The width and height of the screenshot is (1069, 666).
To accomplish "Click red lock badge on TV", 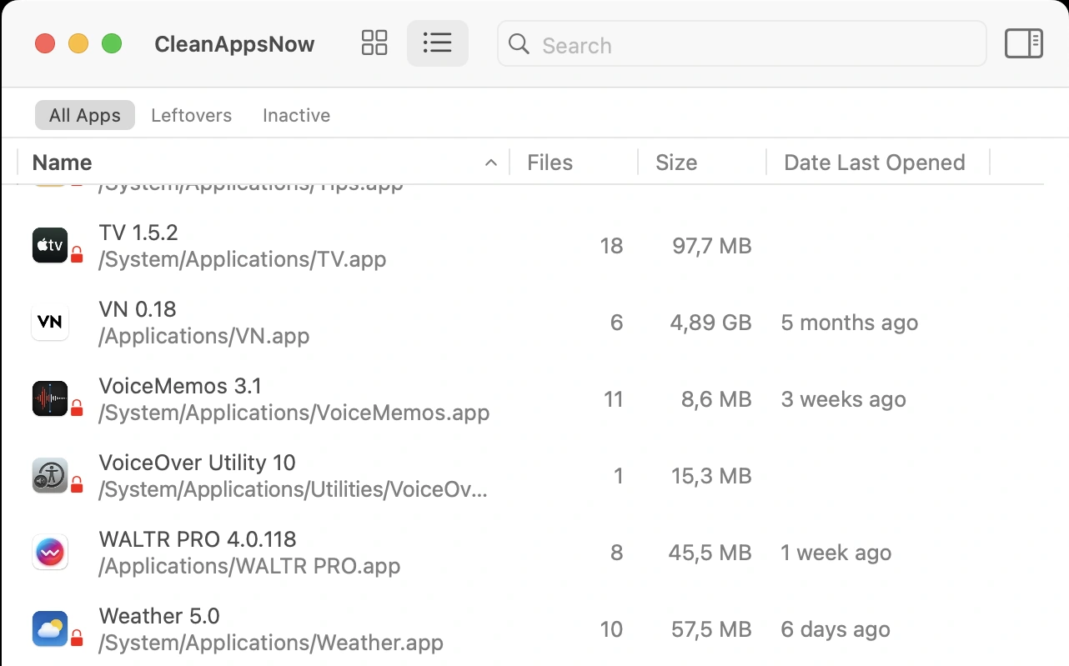I will (x=77, y=255).
